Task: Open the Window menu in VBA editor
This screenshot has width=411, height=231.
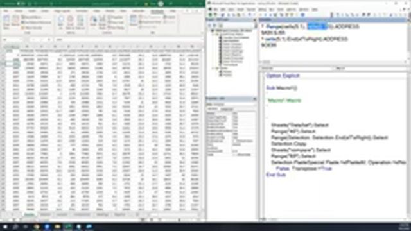Action: [304, 10]
